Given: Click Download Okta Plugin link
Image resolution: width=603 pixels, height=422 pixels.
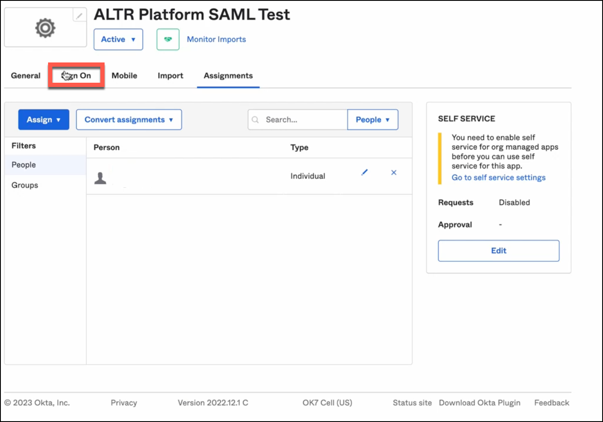Looking at the screenshot, I should [479, 403].
